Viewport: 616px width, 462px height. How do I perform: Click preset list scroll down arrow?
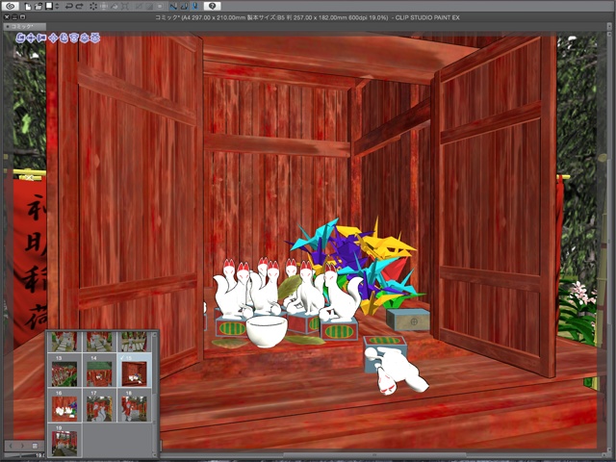click(155, 454)
